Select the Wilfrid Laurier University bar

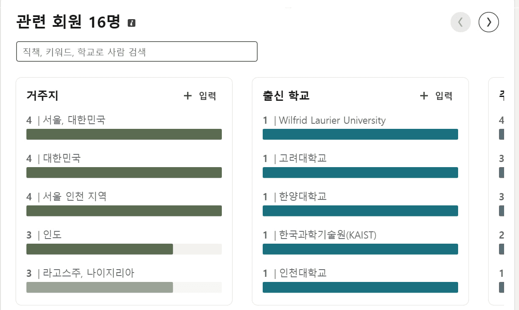[x=360, y=134]
